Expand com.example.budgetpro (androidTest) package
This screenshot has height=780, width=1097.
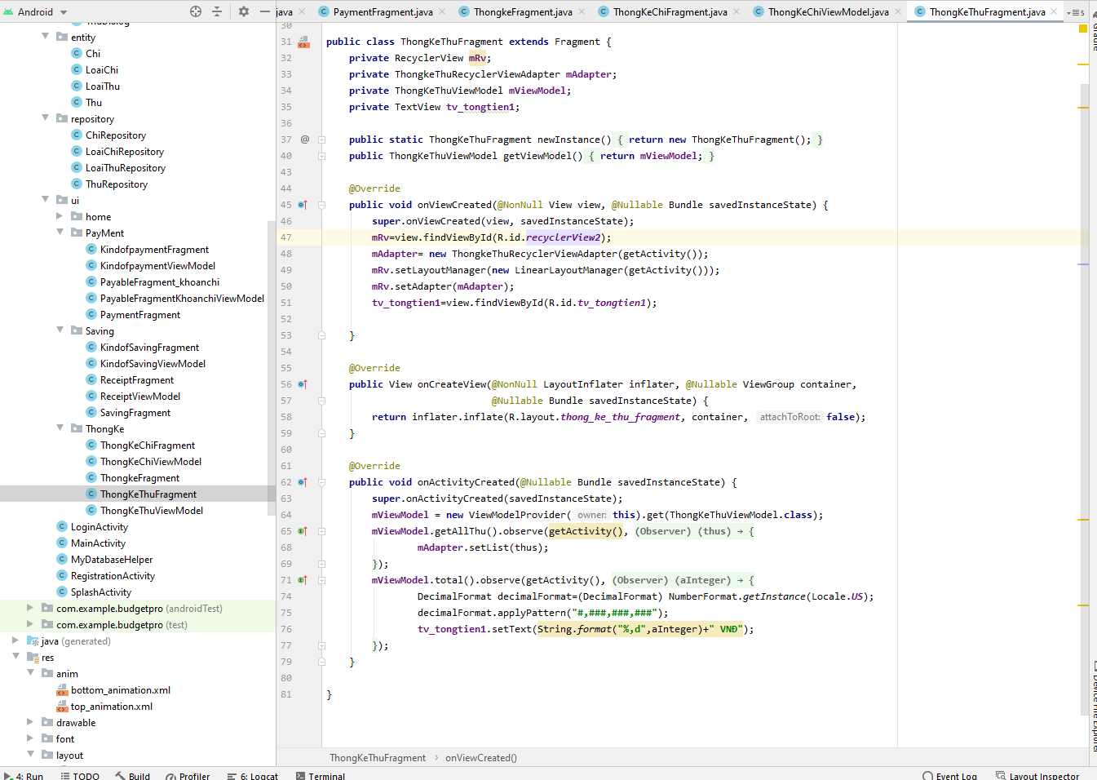(x=31, y=608)
